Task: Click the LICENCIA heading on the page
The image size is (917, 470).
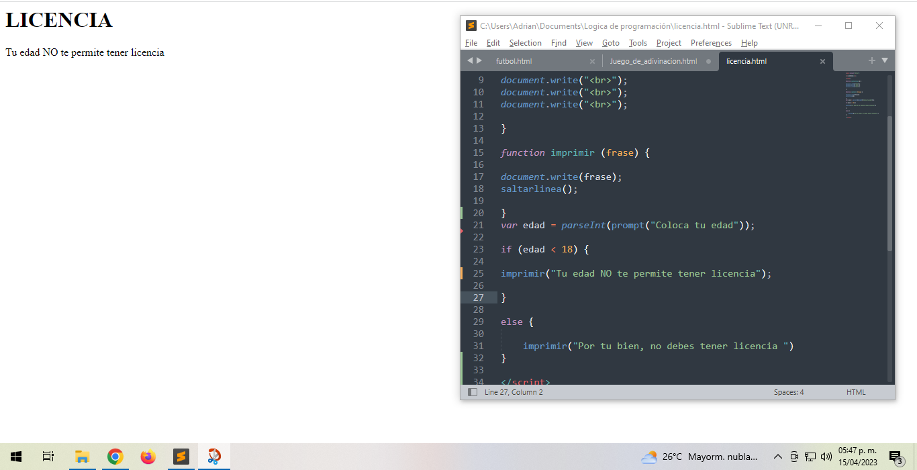Action: pos(59,20)
